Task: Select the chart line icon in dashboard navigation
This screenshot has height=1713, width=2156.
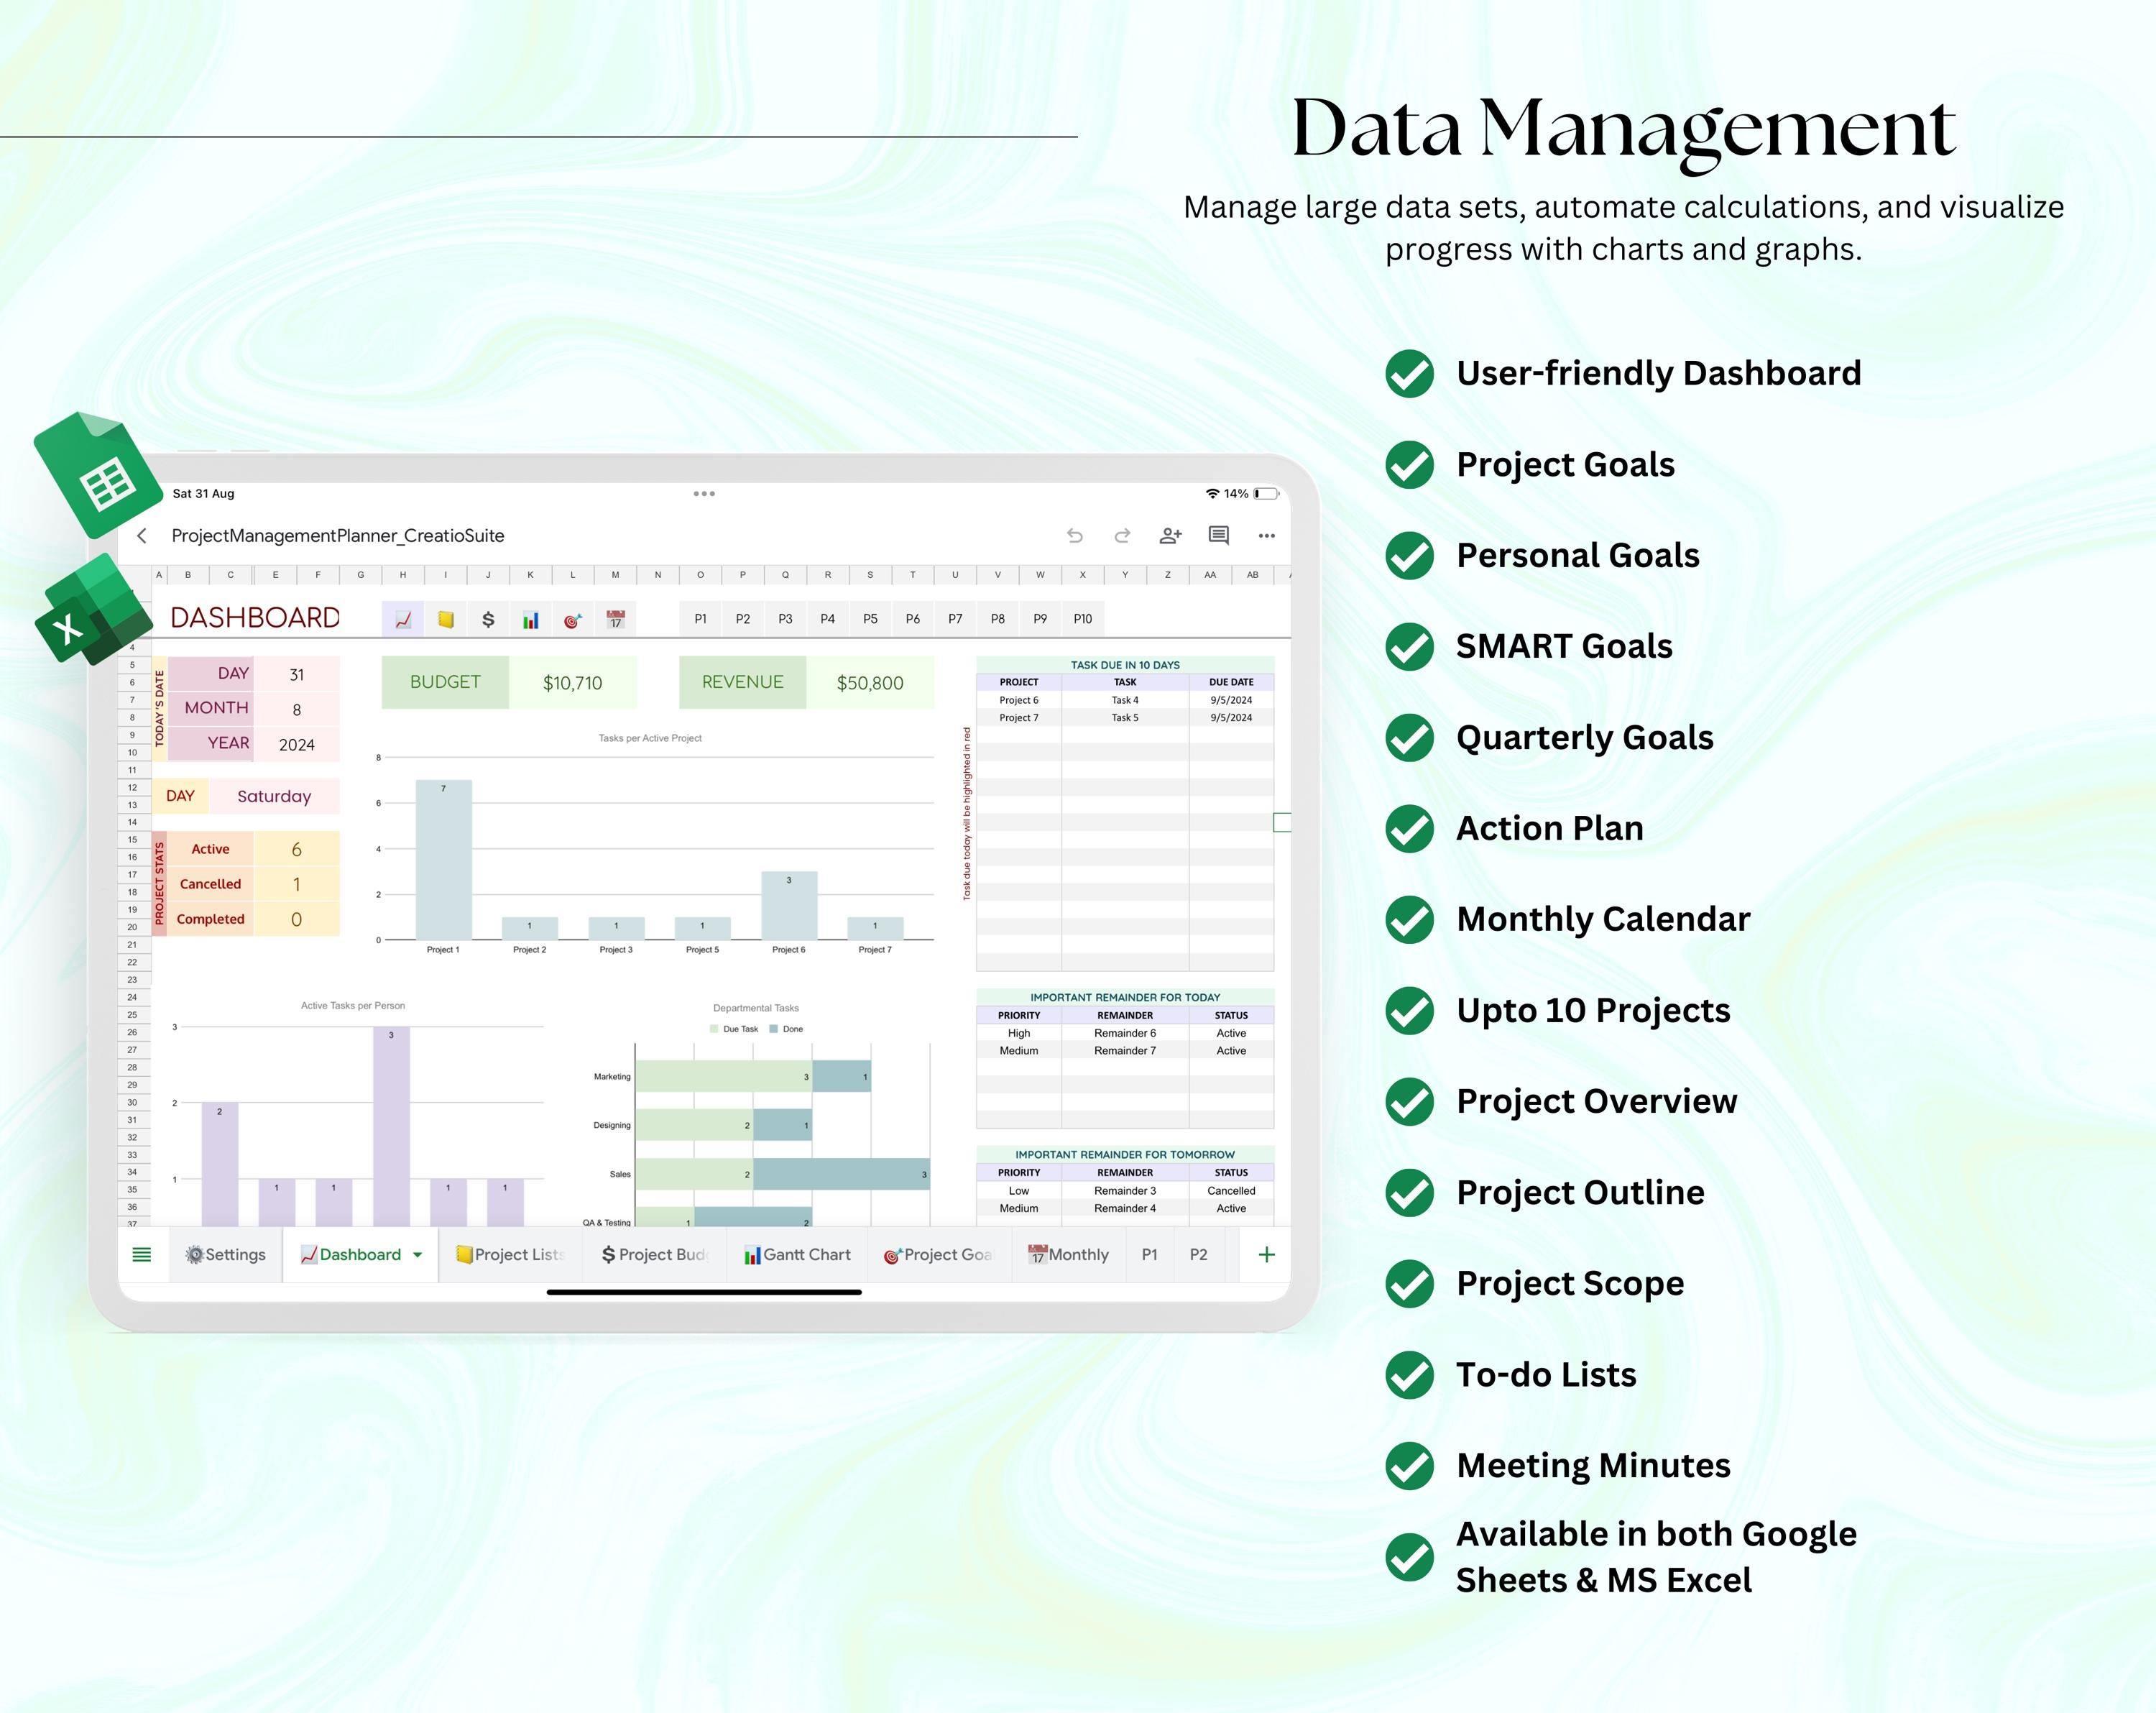Action: pyautogui.click(x=402, y=618)
